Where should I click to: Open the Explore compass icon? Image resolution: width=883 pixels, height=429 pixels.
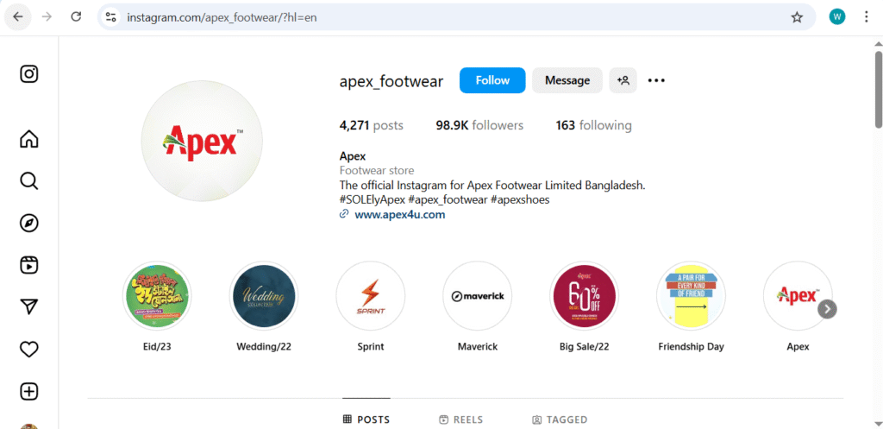coord(28,224)
